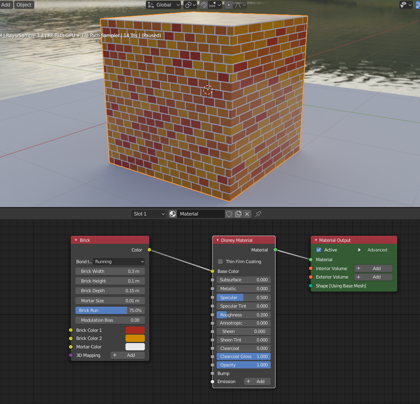Open the Object menu
Viewport: 420px width, 404px height.
tap(24, 5)
